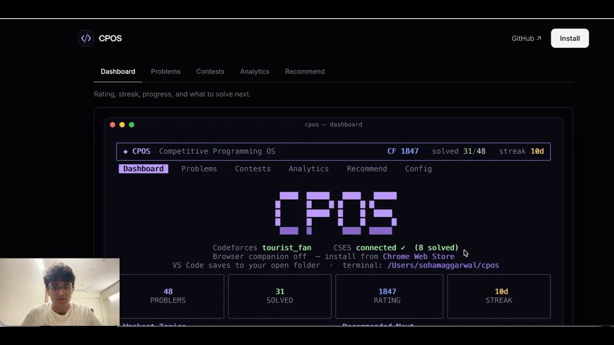Click the '(8 solved)' CSES count
Image resolution: width=614 pixels, height=345 pixels.
coord(437,248)
